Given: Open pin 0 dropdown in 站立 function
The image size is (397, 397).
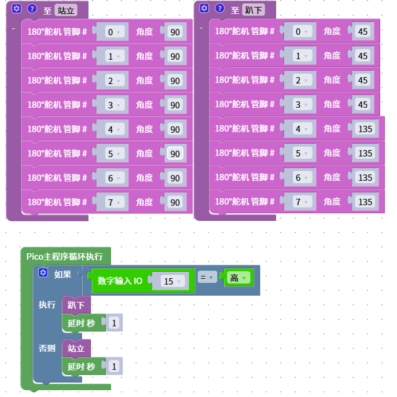Looking at the screenshot, I should 115,32.
